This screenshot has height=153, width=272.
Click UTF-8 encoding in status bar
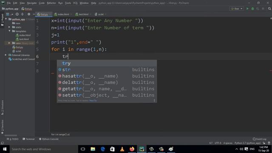[218, 143]
